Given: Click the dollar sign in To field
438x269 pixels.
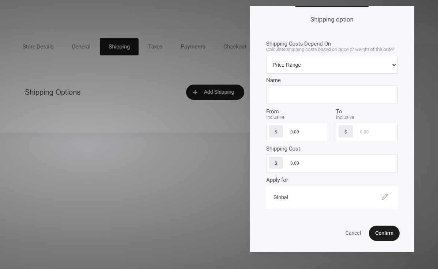Looking at the screenshot, I should (x=346, y=132).
